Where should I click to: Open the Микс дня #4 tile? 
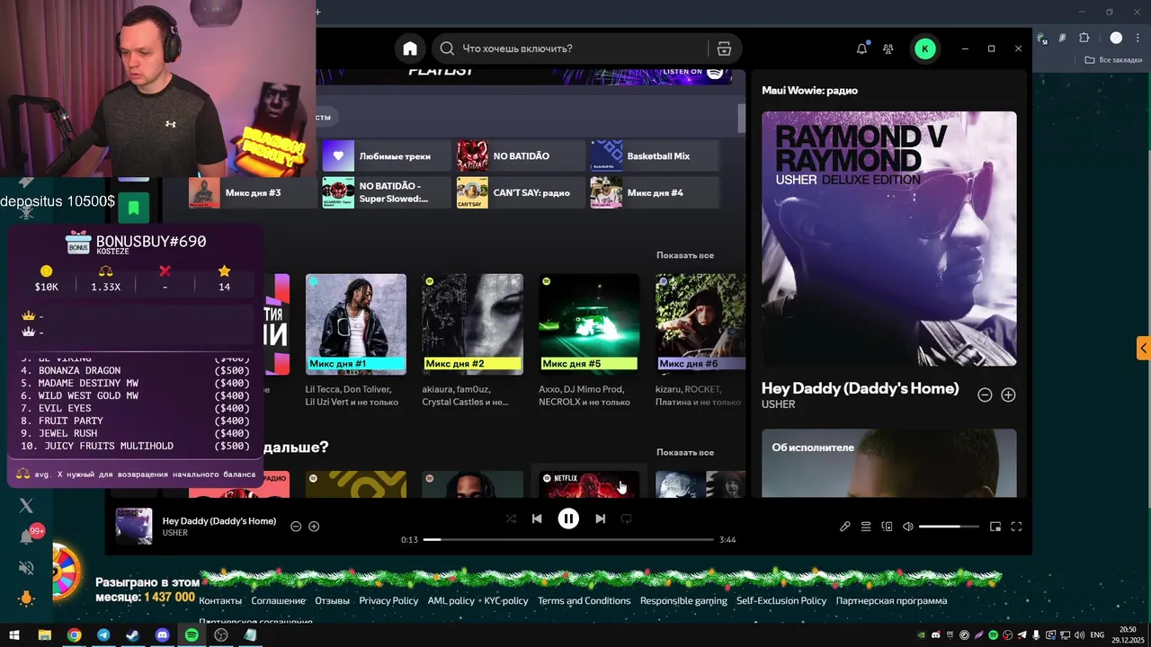(x=655, y=192)
